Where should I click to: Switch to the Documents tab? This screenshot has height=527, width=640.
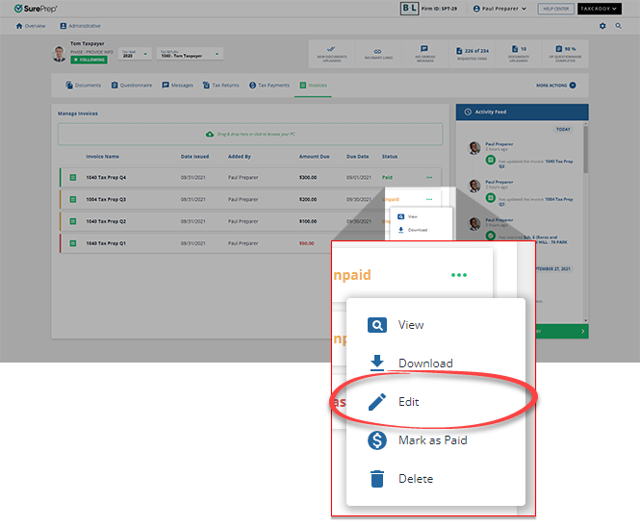[x=84, y=86]
